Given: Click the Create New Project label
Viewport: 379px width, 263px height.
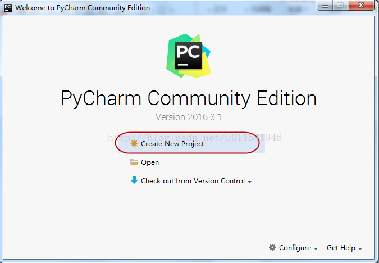Looking at the screenshot, I should click(x=172, y=144).
